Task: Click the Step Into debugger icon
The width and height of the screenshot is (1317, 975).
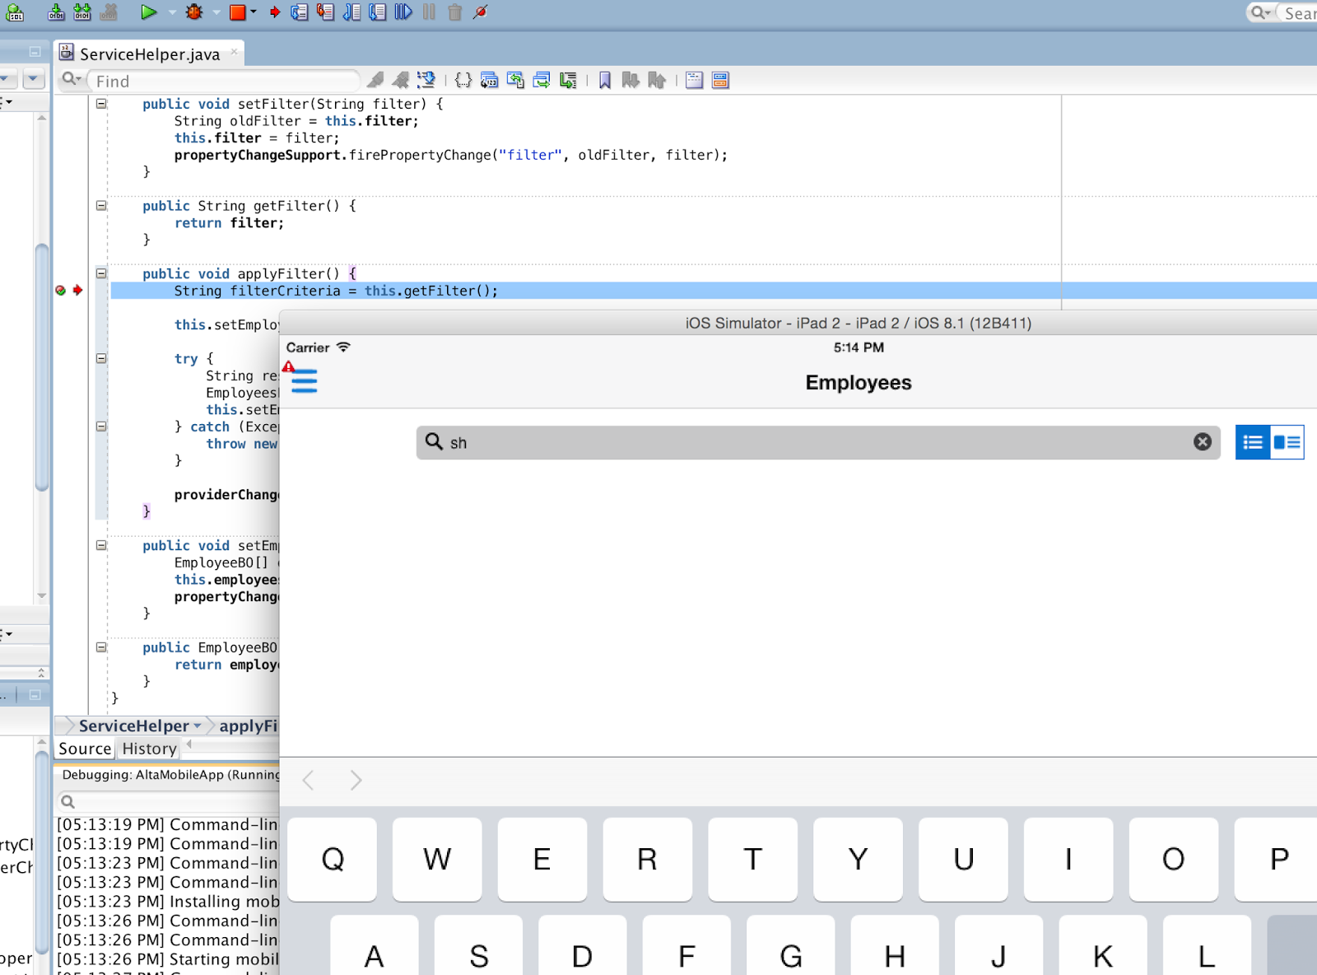Action: pyautogui.click(x=326, y=12)
